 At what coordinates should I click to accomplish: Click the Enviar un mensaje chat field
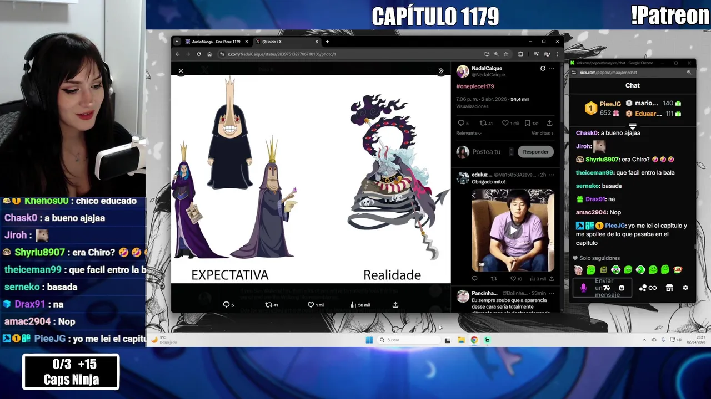click(x=602, y=288)
